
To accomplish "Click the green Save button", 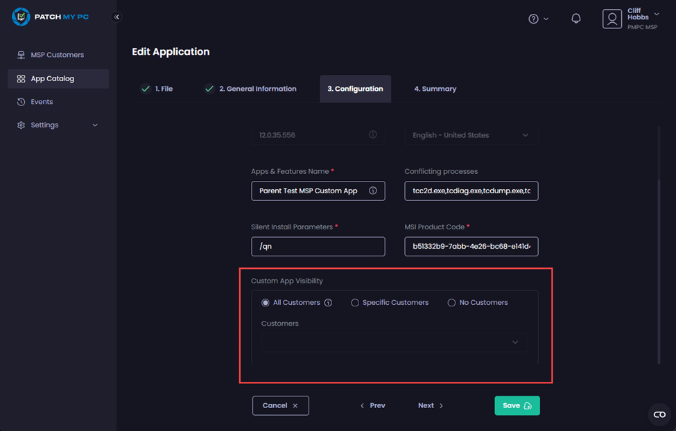I will click(517, 405).
